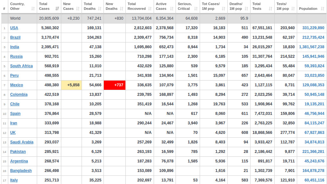Screen dimensions: 327x184
Task: Open Russia population link 145,941,946
Action: tap(313, 56)
